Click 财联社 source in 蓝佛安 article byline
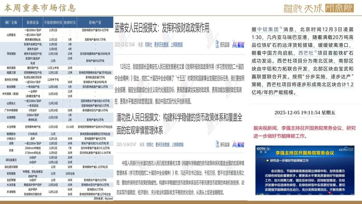Viewport: 362px width, 204px height. point(148,45)
